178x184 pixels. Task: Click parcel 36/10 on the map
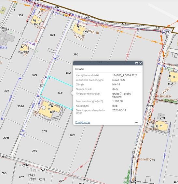21,106
